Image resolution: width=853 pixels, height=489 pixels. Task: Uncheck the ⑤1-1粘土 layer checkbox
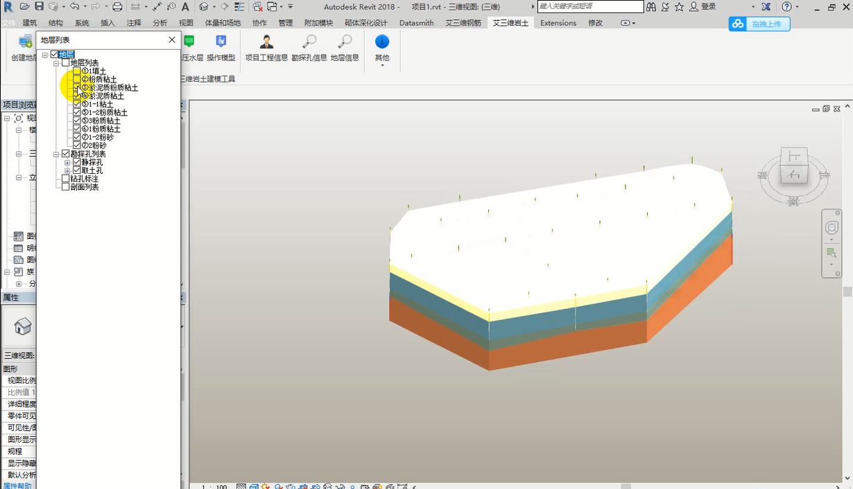coord(77,105)
